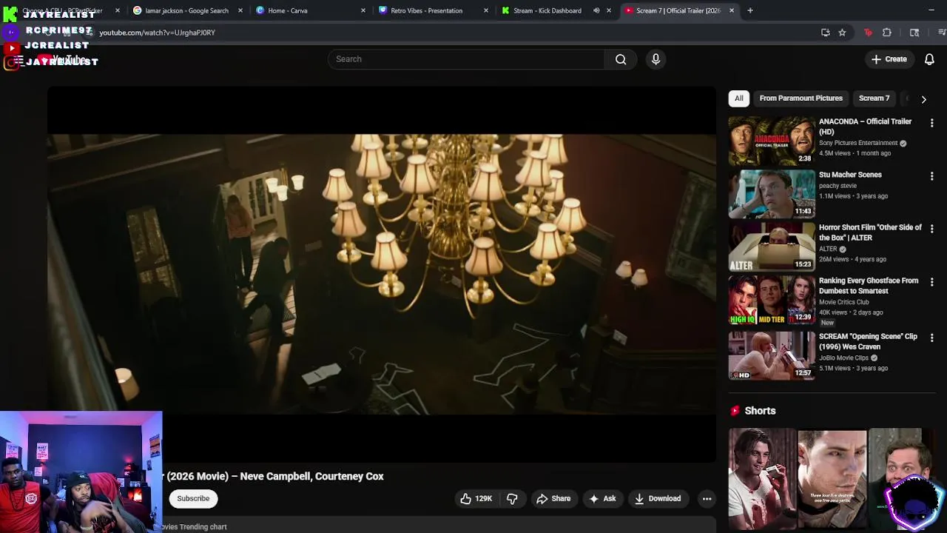Open SCREAM Opening Scene clip thumbnail
Screen dimensions: 947x533
[772, 355]
